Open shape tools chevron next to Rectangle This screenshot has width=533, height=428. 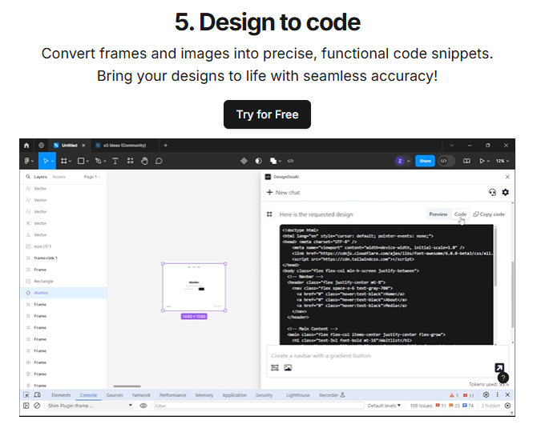tap(87, 162)
